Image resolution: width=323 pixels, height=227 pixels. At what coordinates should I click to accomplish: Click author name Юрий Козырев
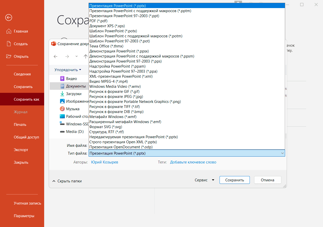pos(104,162)
